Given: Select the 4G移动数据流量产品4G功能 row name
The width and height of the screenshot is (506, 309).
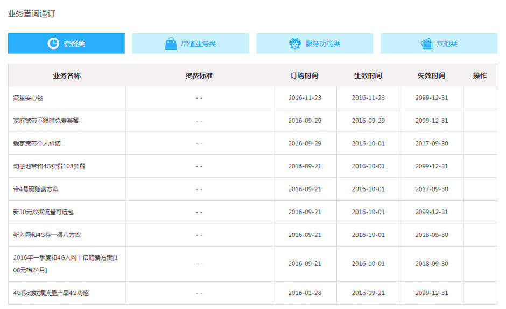Looking at the screenshot, I should coord(51,293).
